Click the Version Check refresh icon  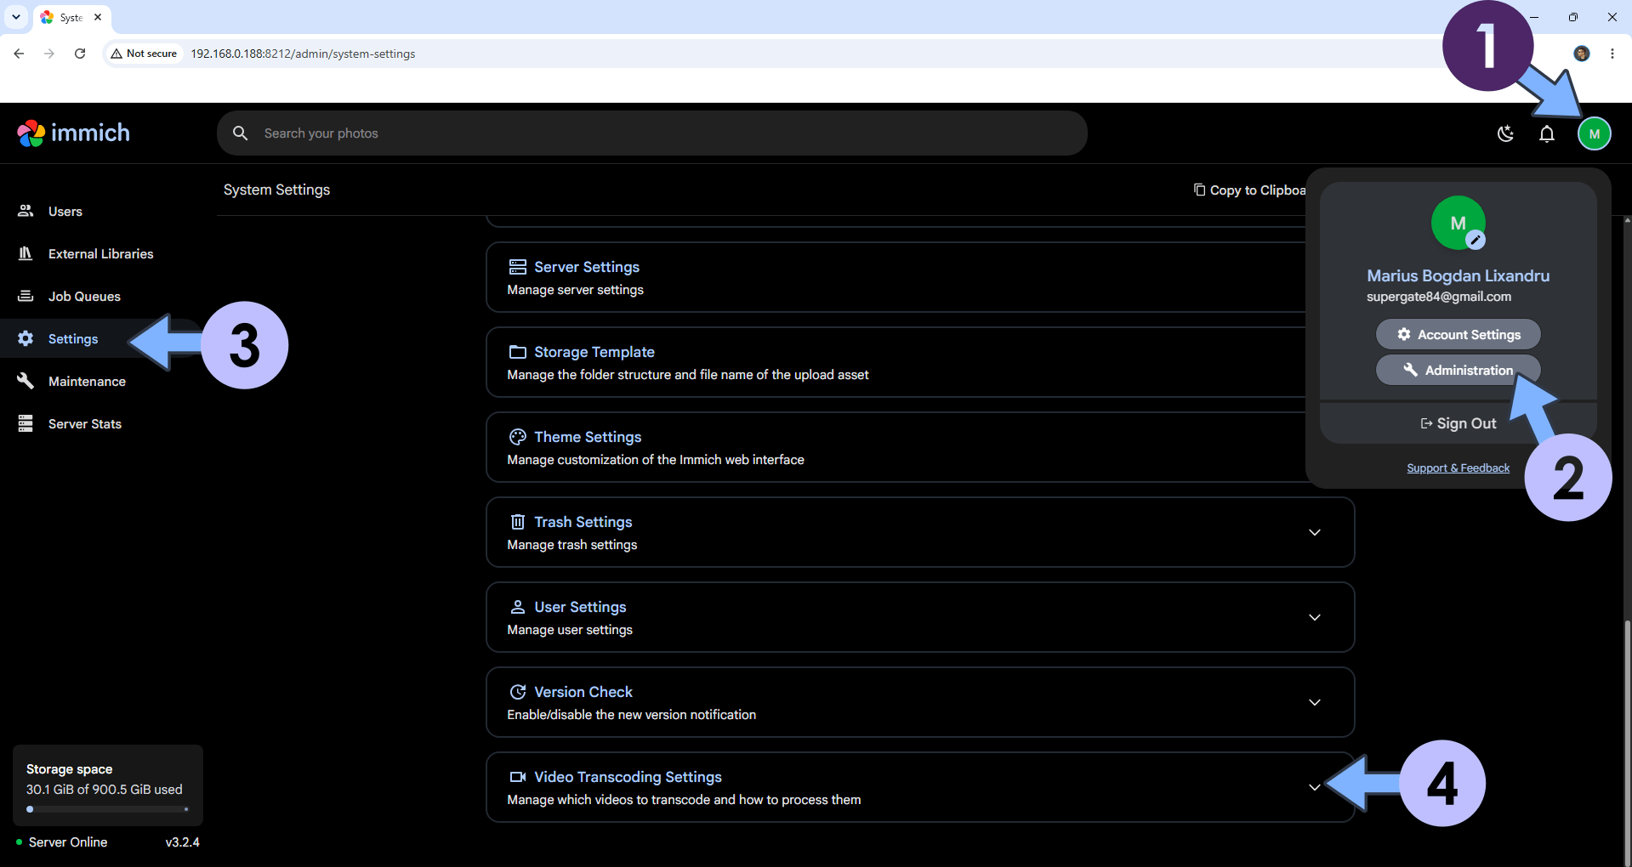[517, 692]
